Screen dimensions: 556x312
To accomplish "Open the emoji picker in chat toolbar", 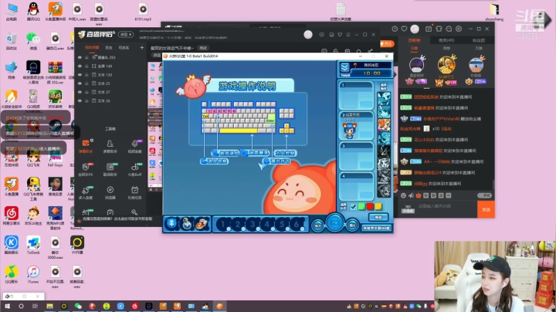I will click(x=404, y=195).
